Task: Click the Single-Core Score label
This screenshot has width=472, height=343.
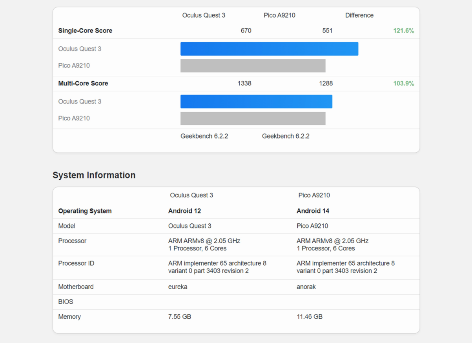Action: [x=85, y=31]
